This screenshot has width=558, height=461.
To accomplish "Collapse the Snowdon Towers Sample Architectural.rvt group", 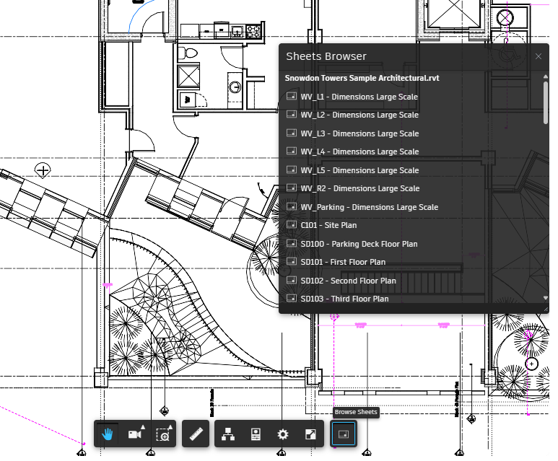I will [362, 78].
